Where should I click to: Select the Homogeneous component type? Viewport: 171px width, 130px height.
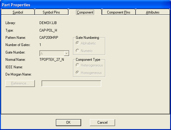[89, 73]
